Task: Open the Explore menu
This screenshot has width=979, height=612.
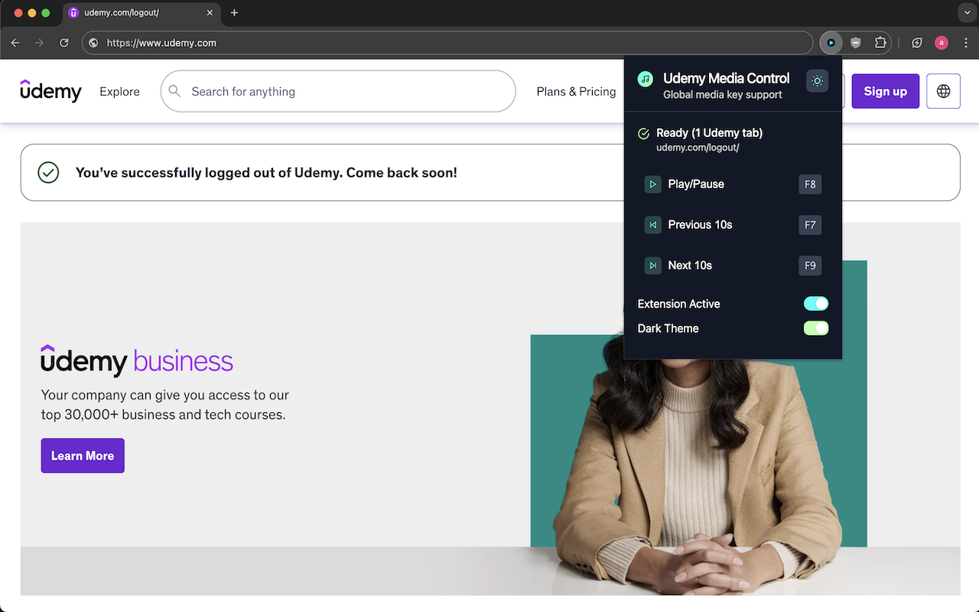Action: coord(119,91)
